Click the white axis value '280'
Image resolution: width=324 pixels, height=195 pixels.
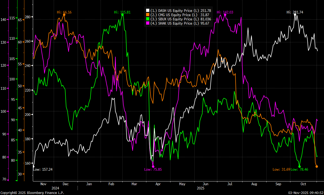28,17
